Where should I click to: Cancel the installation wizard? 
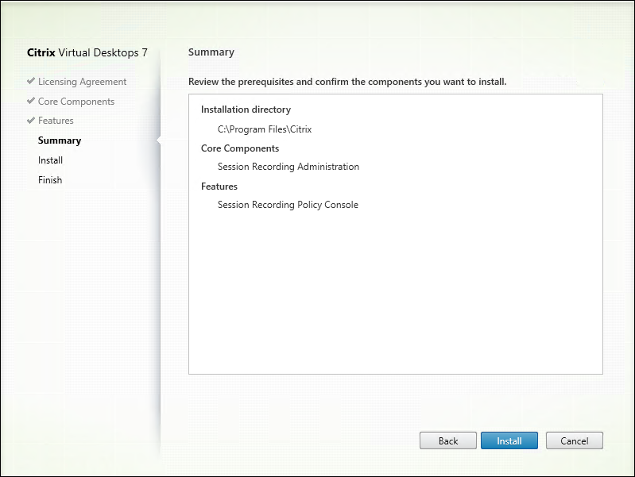pyautogui.click(x=575, y=440)
